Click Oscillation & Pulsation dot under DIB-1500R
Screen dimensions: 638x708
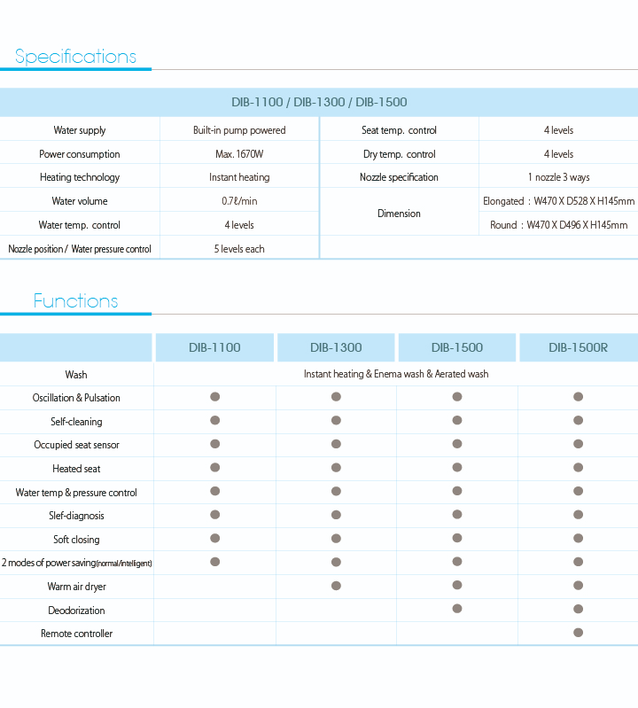click(x=578, y=396)
